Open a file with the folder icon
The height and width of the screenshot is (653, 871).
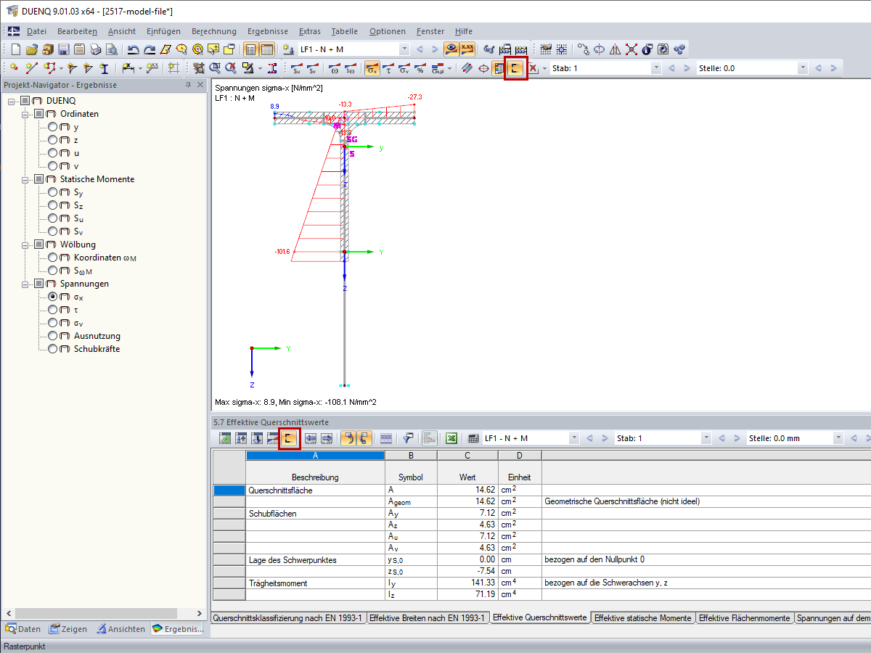[x=32, y=49]
